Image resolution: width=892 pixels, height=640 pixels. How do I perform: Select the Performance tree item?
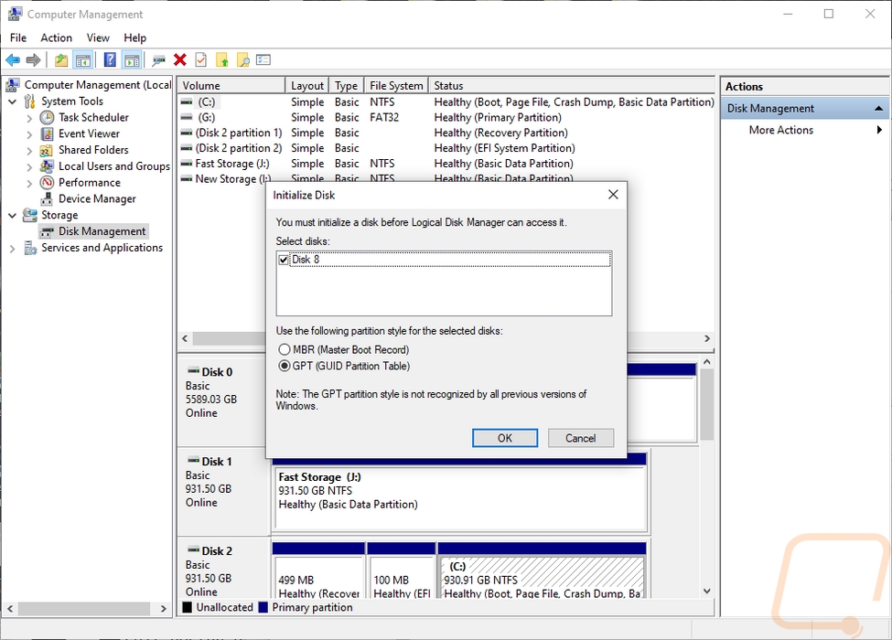(89, 182)
